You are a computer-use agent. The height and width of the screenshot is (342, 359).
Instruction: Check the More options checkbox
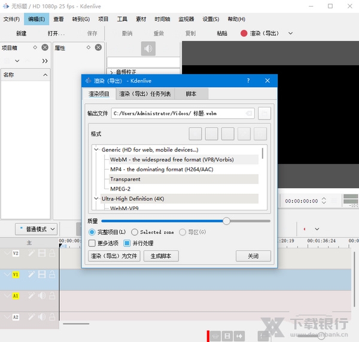pyautogui.click(x=92, y=243)
